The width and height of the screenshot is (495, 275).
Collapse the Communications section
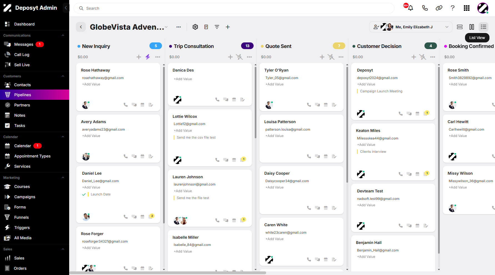[63, 35]
